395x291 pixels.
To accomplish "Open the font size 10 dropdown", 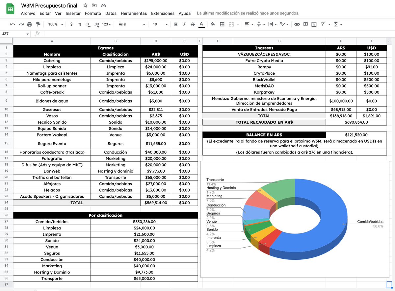I will (x=160, y=24).
